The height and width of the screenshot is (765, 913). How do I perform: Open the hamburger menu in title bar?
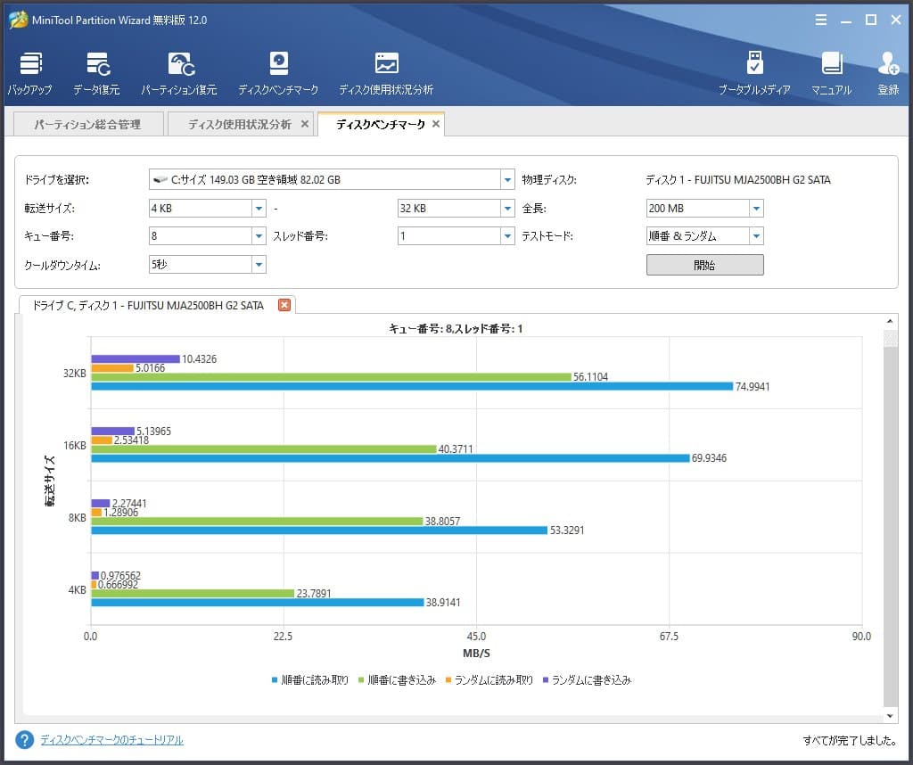pyautogui.click(x=821, y=20)
